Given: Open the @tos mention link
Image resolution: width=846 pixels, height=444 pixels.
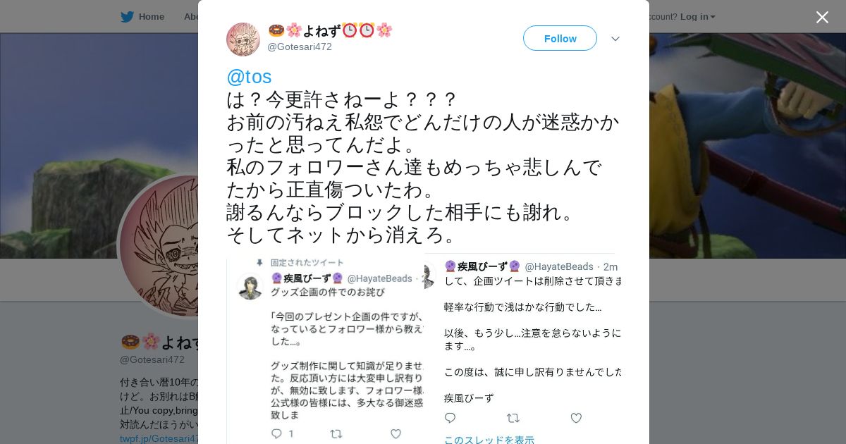Looking at the screenshot, I should tap(249, 76).
